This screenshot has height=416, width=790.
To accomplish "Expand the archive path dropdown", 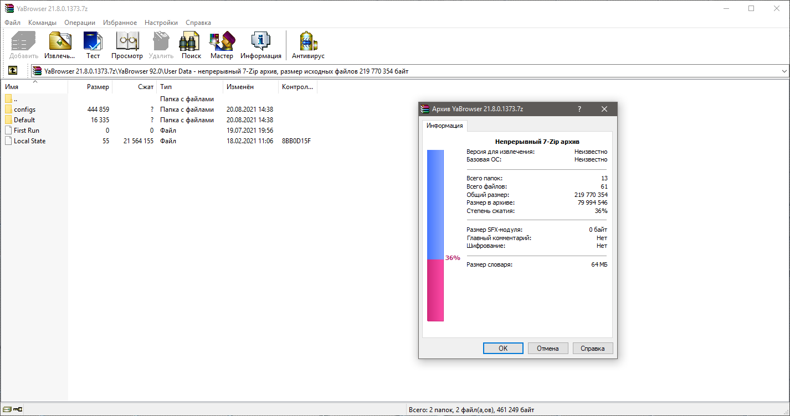I will coord(784,71).
